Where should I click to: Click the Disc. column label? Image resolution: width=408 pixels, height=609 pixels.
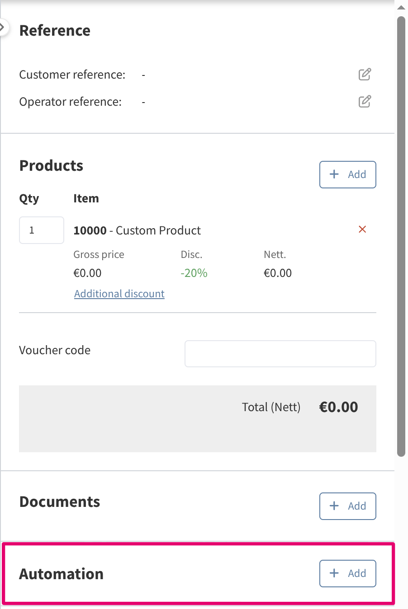pos(191,254)
